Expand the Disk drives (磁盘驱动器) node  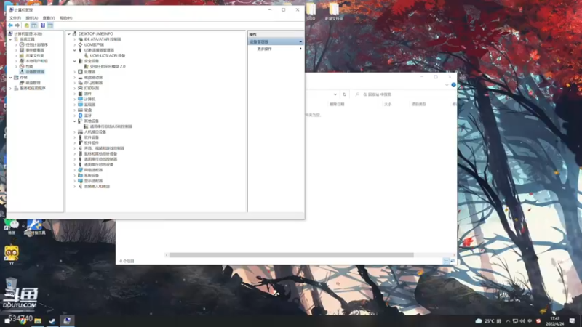click(75, 78)
